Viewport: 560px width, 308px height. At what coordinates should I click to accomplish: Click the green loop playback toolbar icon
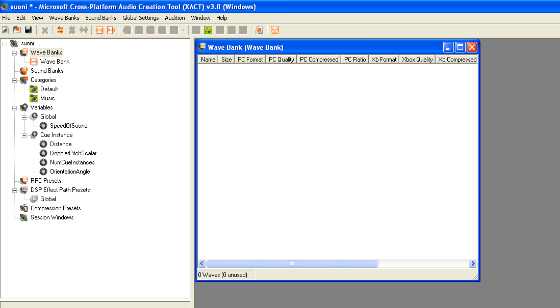[208, 31]
